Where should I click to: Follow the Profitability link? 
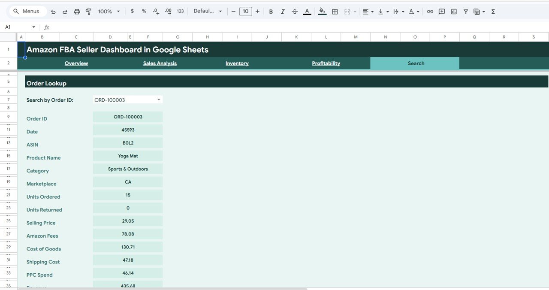[x=326, y=63]
